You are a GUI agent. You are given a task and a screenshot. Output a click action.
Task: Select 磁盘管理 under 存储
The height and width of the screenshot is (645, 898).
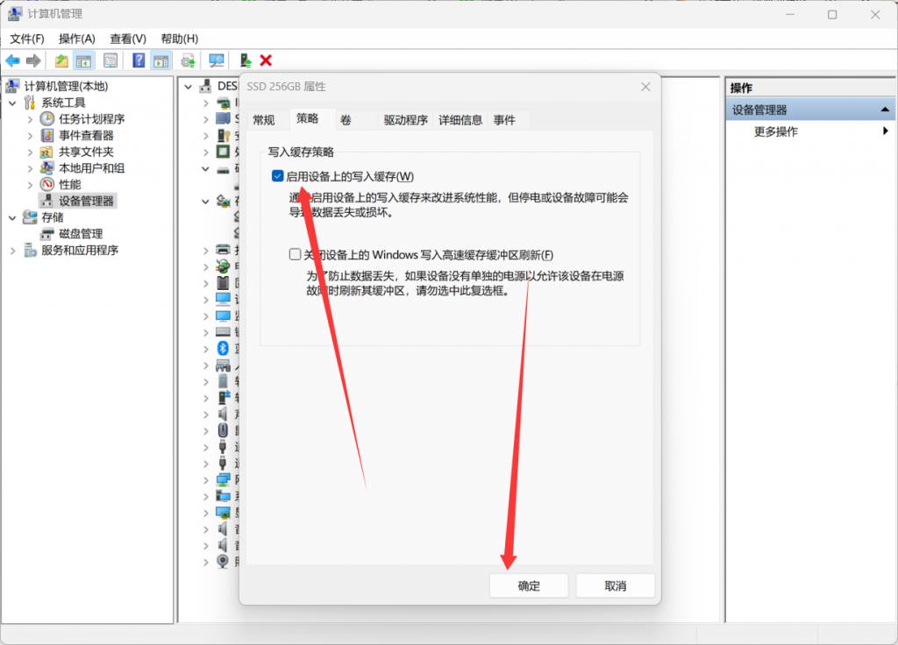(81, 234)
